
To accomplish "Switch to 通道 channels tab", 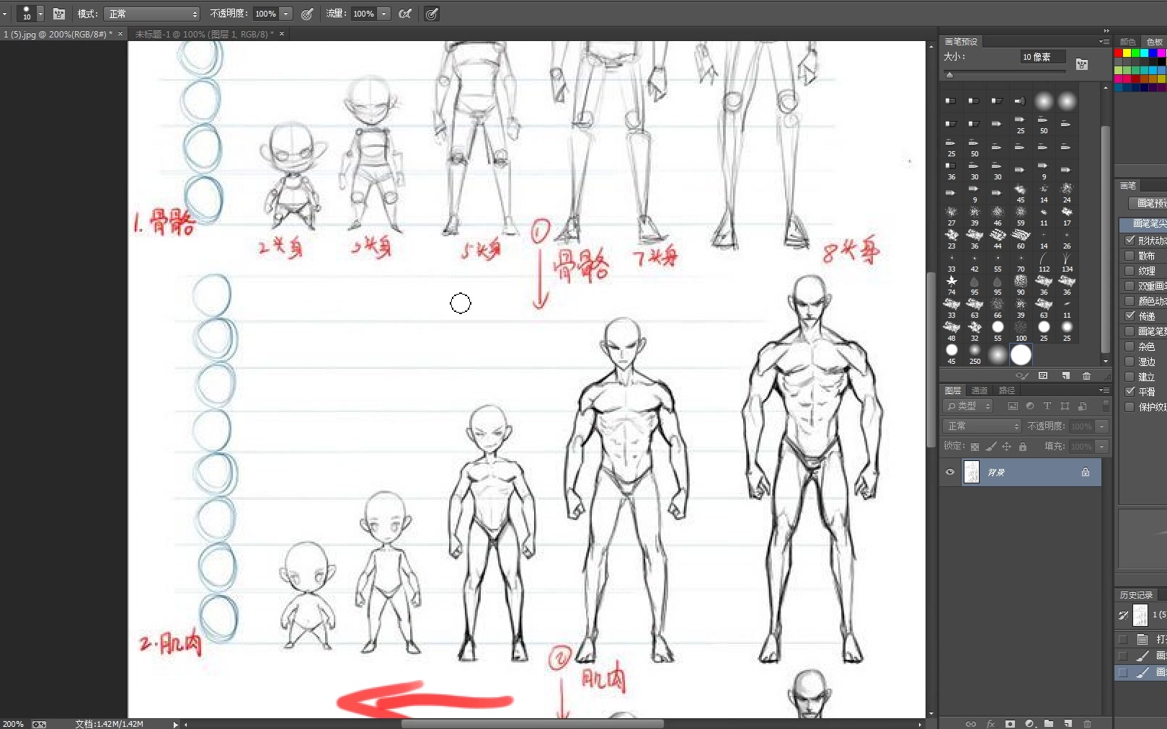I will 979,390.
